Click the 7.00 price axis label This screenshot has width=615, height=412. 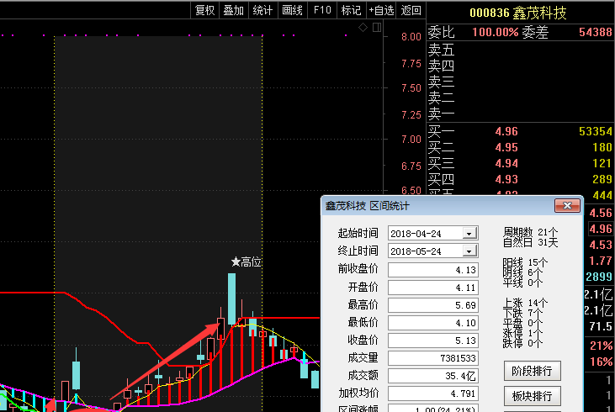(x=411, y=140)
